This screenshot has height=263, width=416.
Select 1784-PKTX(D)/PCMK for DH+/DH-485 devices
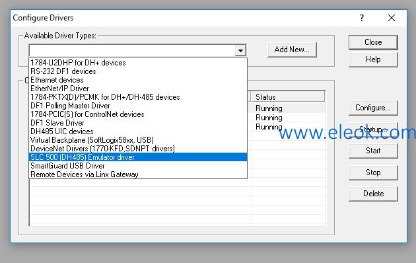pyautogui.click(x=138, y=97)
